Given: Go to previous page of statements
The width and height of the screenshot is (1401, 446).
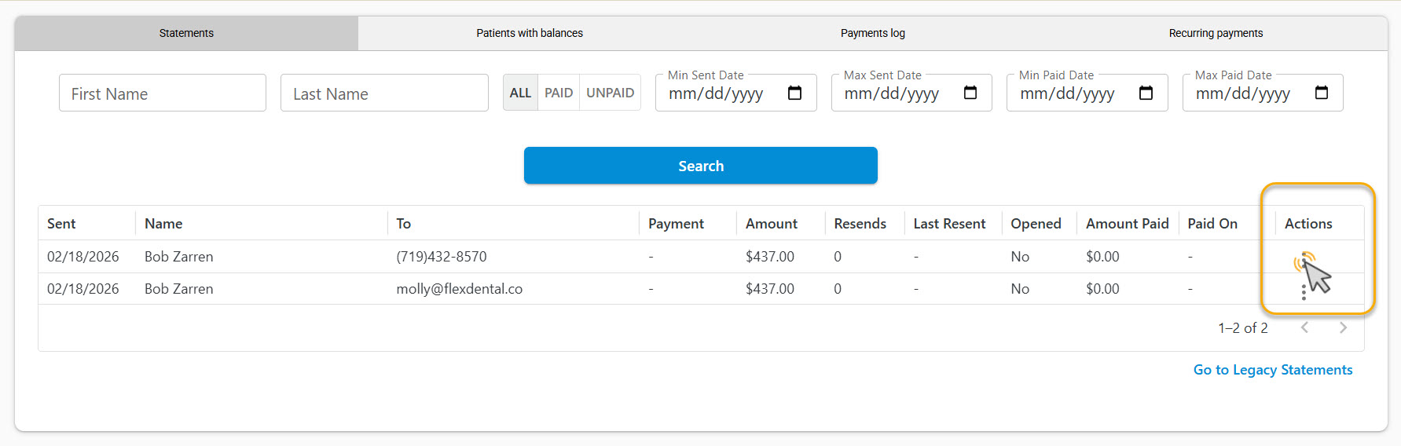Looking at the screenshot, I should tap(1304, 327).
